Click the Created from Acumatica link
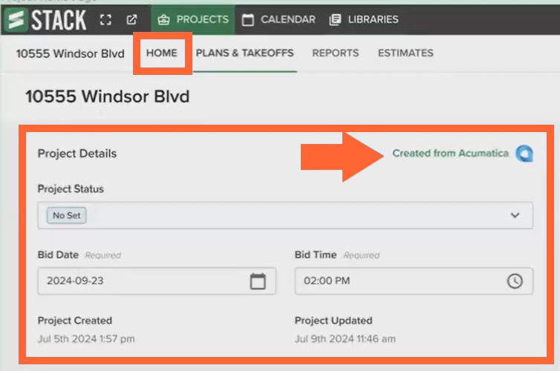 pyautogui.click(x=450, y=154)
